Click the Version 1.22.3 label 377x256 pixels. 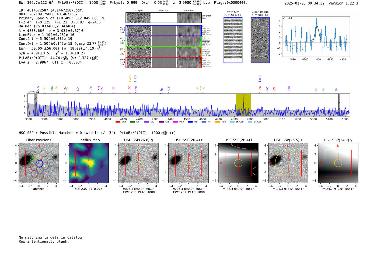(343, 3)
